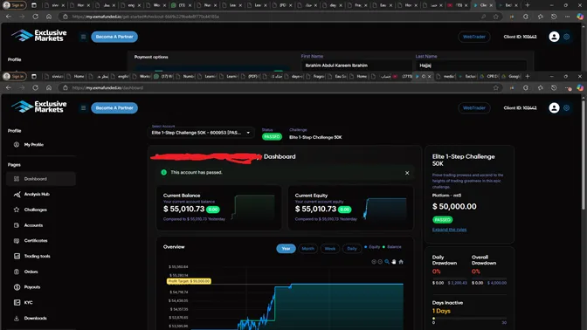Select the magnifier selection-zoom chart tool

point(387,262)
